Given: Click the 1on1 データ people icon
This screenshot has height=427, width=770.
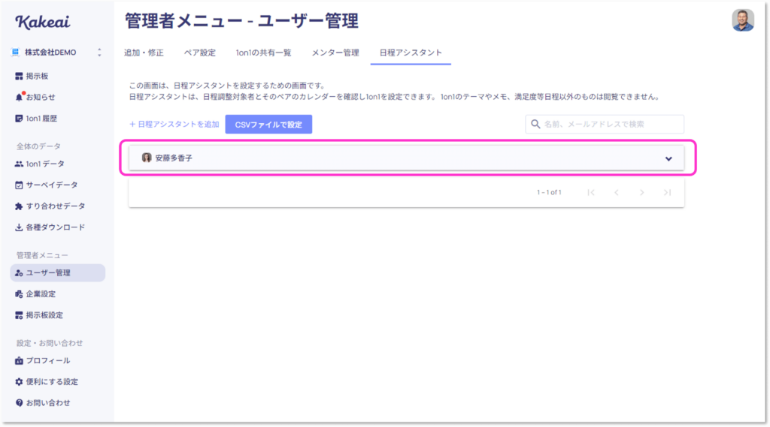Looking at the screenshot, I should [x=19, y=164].
